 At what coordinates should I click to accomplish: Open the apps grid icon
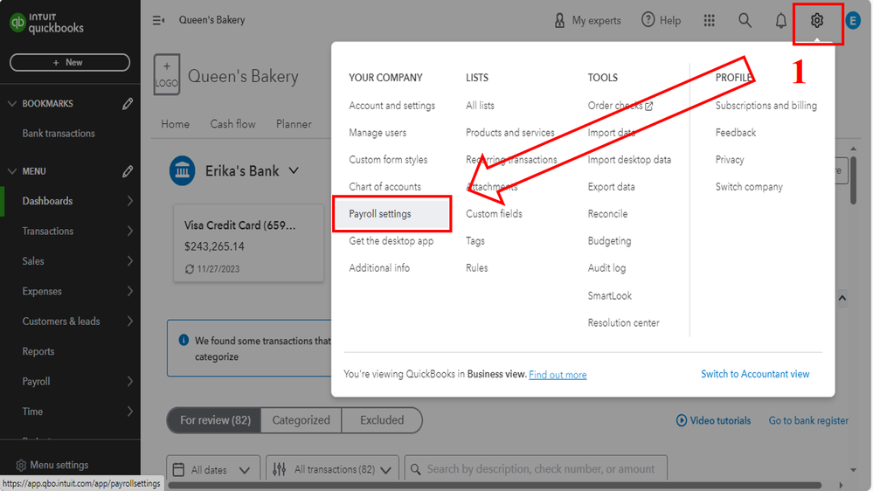pos(709,21)
